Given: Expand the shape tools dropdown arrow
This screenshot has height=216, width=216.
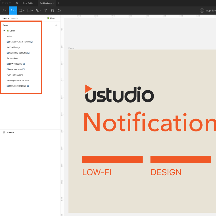Looking at the screenshot, I should 32,11.
